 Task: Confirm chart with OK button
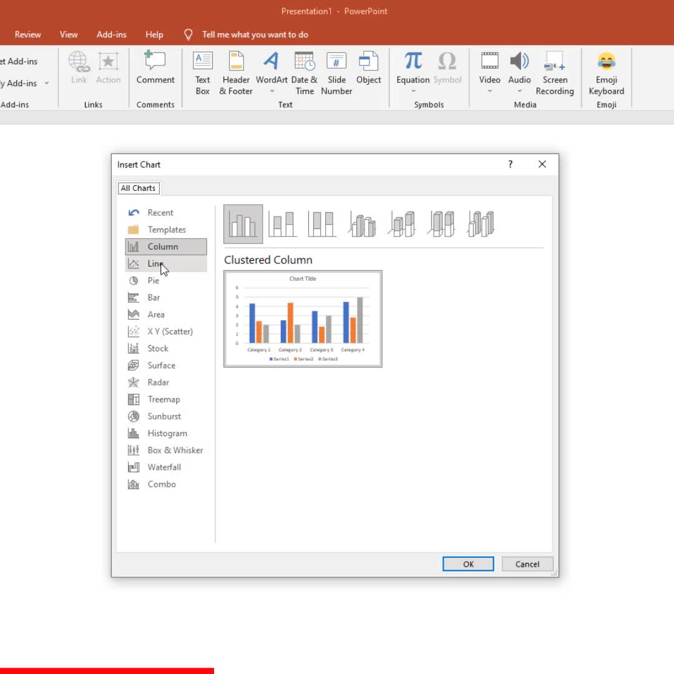pos(468,564)
